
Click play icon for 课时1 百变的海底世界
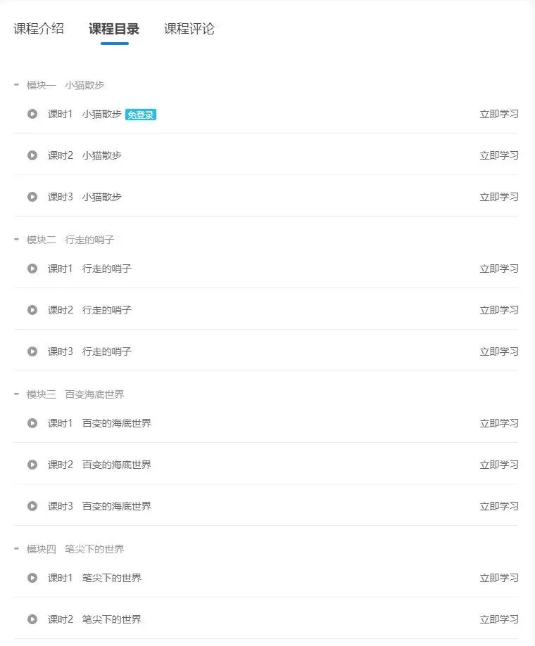(x=32, y=423)
